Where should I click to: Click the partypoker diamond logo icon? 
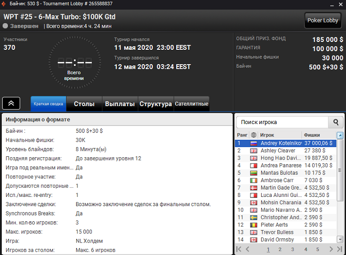pyautogui.click(x=4, y=4)
